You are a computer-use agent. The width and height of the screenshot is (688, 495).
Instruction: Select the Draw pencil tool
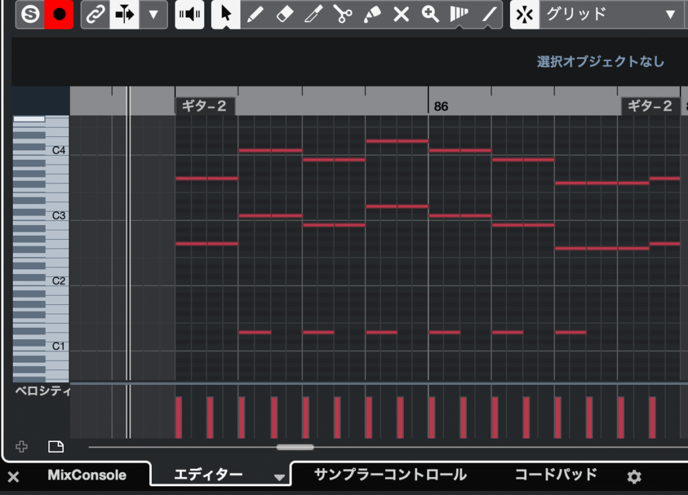pos(255,14)
